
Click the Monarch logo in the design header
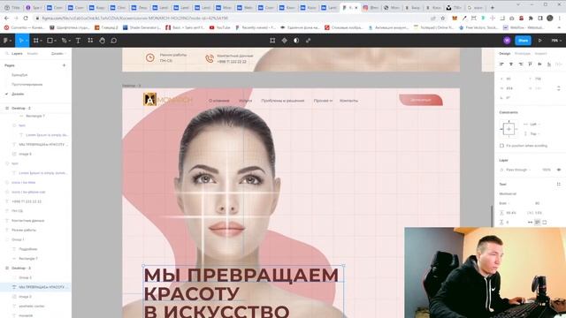point(167,99)
